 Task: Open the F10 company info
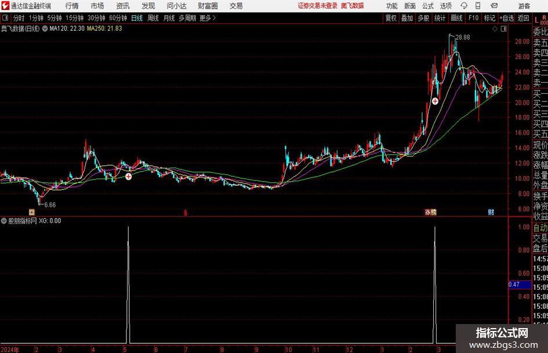click(474, 18)
